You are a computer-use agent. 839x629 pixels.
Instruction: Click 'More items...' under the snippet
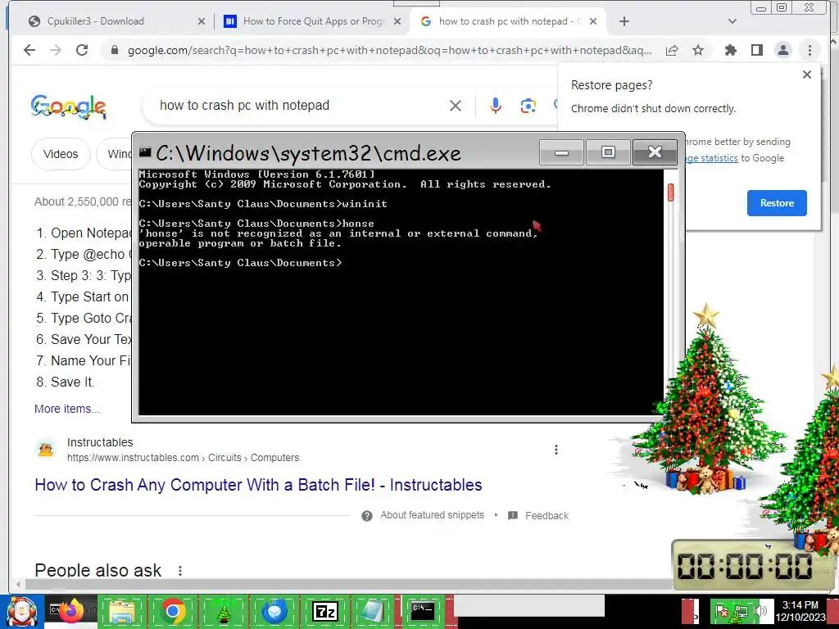(x=67, y=409)
